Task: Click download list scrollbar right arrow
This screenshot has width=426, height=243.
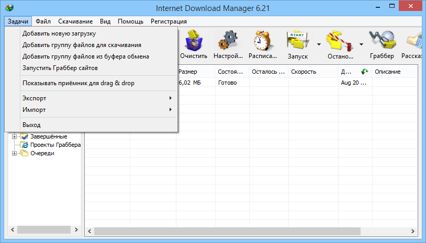Action: pos(413,231)
